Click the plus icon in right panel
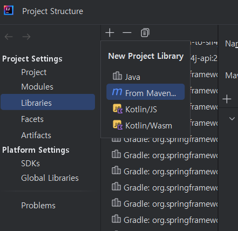This screenshot has width=238, height=231. (x=227, y=99)
